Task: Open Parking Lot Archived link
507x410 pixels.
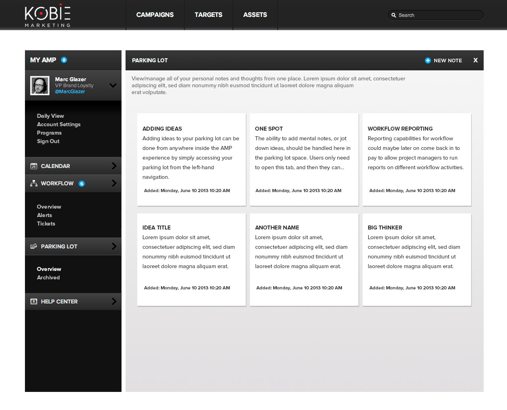Action: (48, 277)
